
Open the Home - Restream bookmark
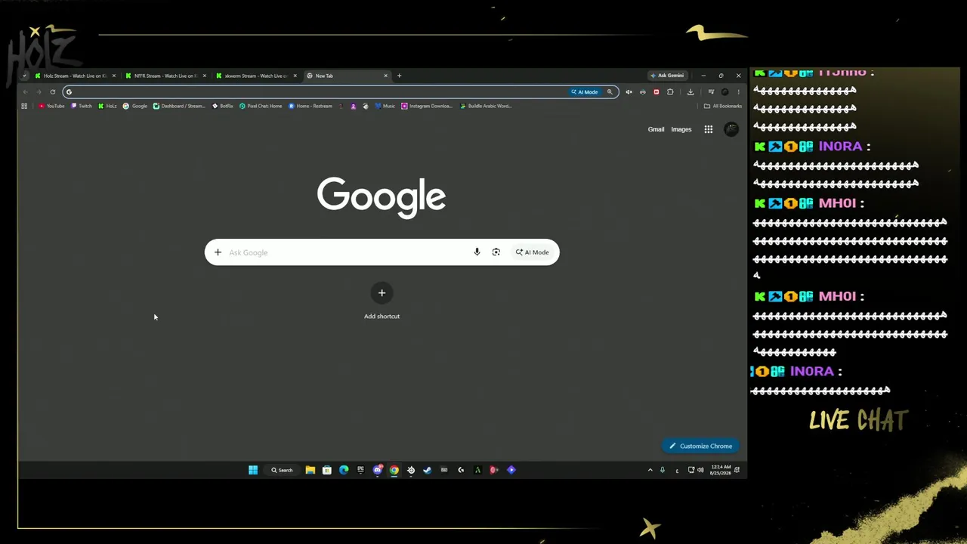point(310,106)
